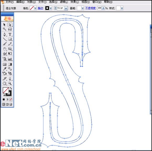This screenshot has width=152, height=151.
Task: Switch paint mode to Gradient button
Action: pos(7,99)
